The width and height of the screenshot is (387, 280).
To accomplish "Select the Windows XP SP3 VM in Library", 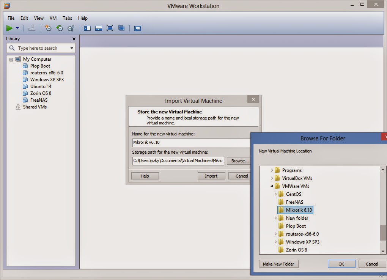I will point(47,80).
